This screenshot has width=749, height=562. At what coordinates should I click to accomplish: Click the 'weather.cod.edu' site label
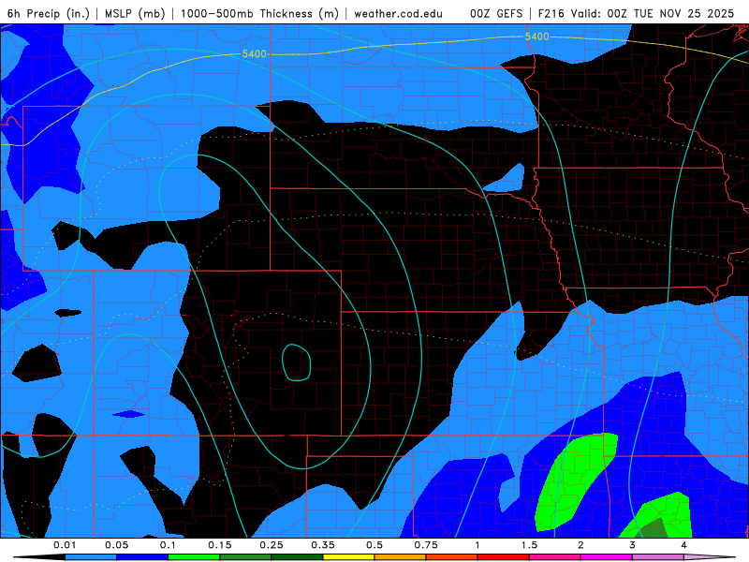pyautogui.click(x=398, y=13)
